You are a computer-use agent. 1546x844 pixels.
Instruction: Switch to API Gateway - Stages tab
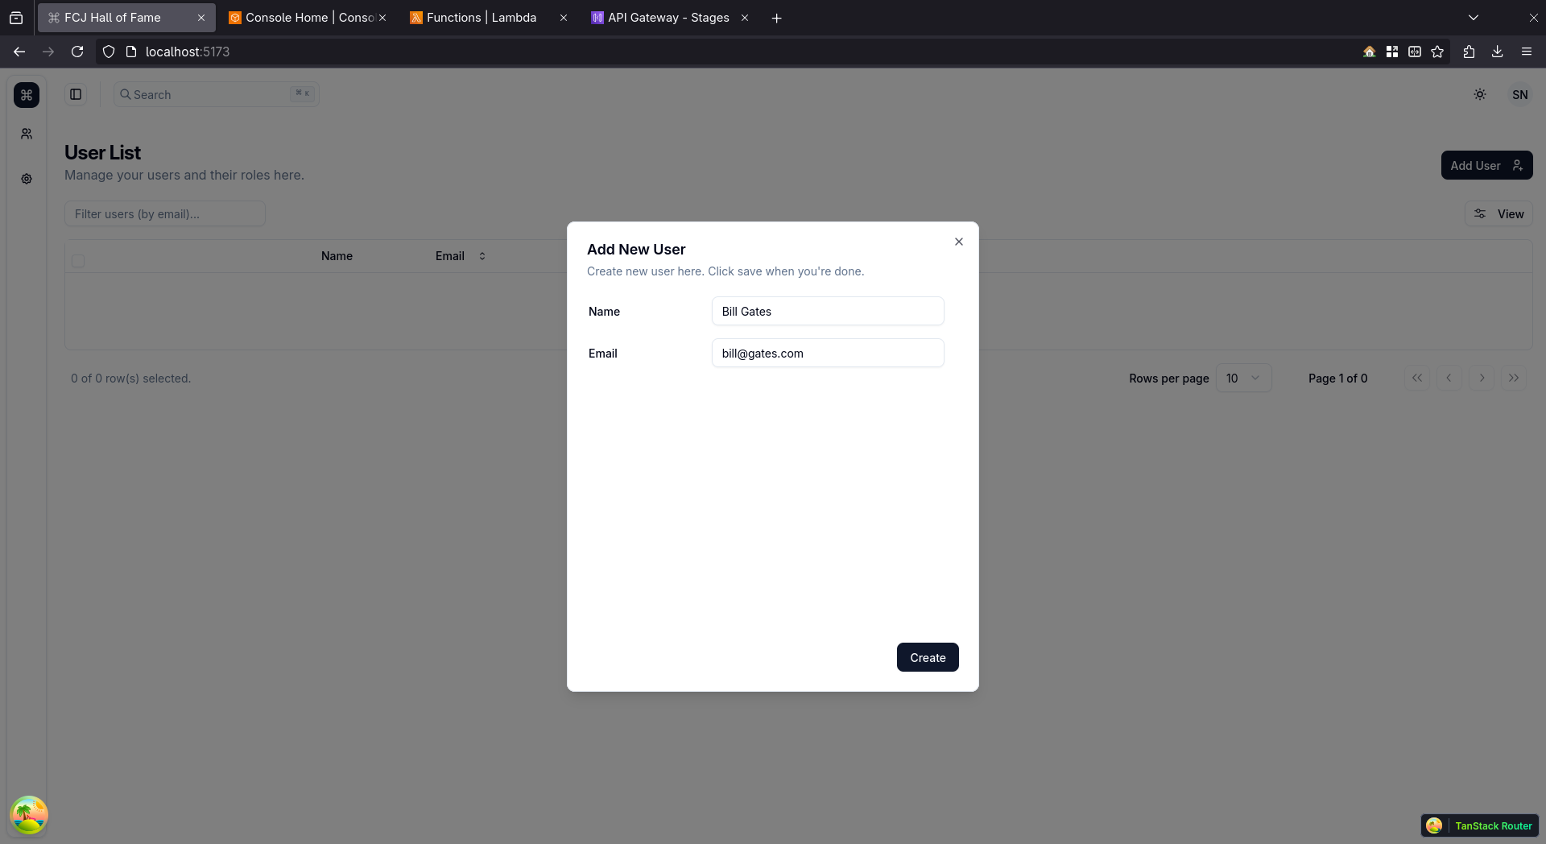pos(668,18)
